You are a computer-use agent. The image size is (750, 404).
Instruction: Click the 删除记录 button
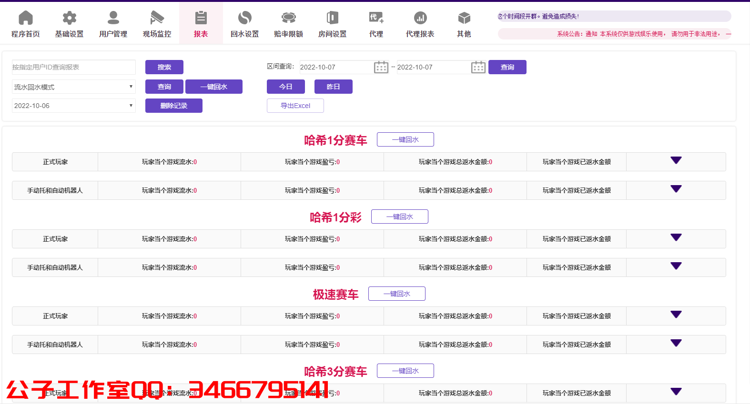174,106
